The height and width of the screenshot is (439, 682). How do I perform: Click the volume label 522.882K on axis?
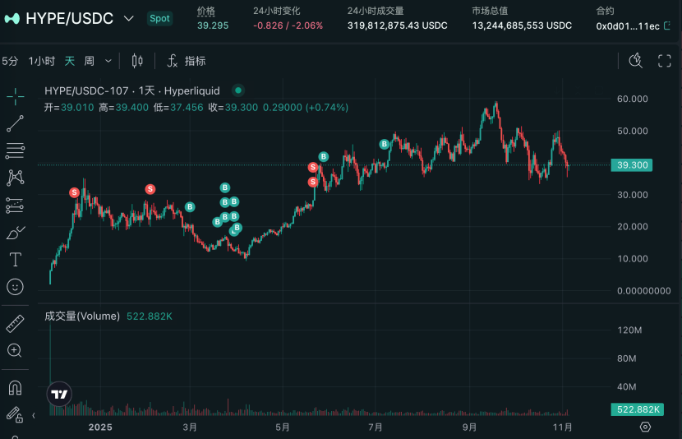(x=637, y=409)
